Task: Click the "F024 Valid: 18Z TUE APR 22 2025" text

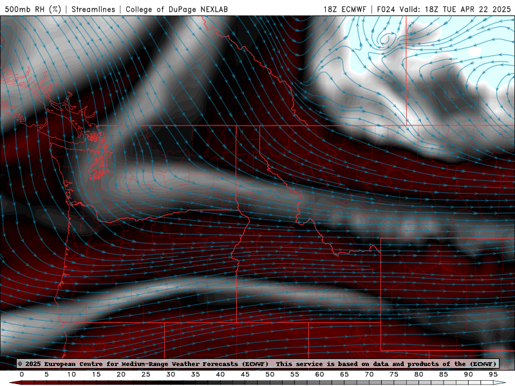Action: (x=444, y=9)
